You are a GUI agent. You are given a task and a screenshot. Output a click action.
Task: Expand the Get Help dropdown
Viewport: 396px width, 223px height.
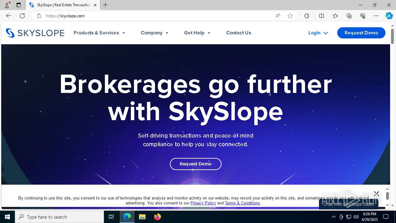point(197,33)
